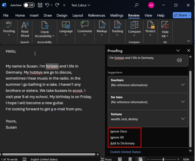Click misspelled word 'scool' in document
This screenshot has width=195, height=161.
(x=77, y=91)
